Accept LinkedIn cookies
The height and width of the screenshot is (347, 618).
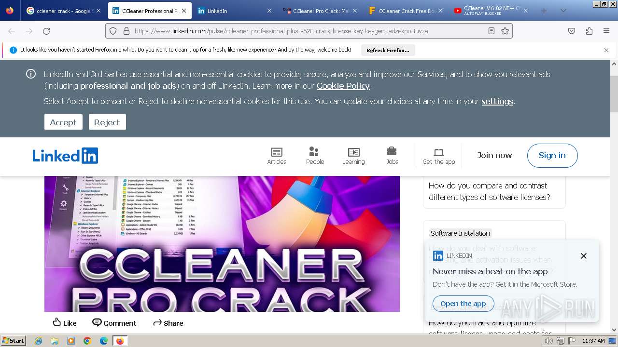63,122
